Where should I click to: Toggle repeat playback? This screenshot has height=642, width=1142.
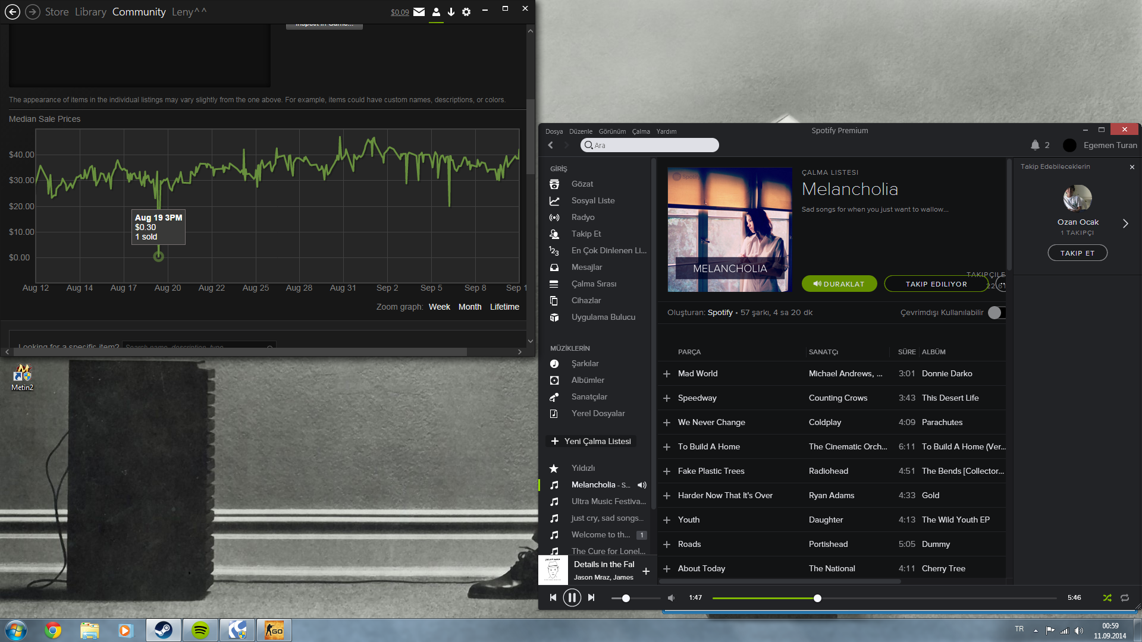1125,597
